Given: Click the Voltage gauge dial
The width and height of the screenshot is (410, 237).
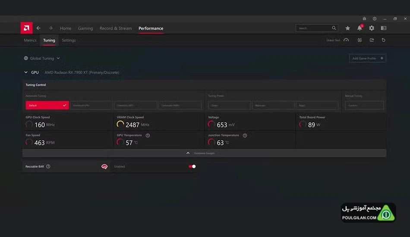Looking at the screenshot, I should point(211,124).
